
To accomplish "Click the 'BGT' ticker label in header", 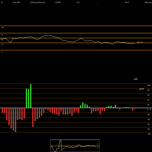I will point(127,2).
